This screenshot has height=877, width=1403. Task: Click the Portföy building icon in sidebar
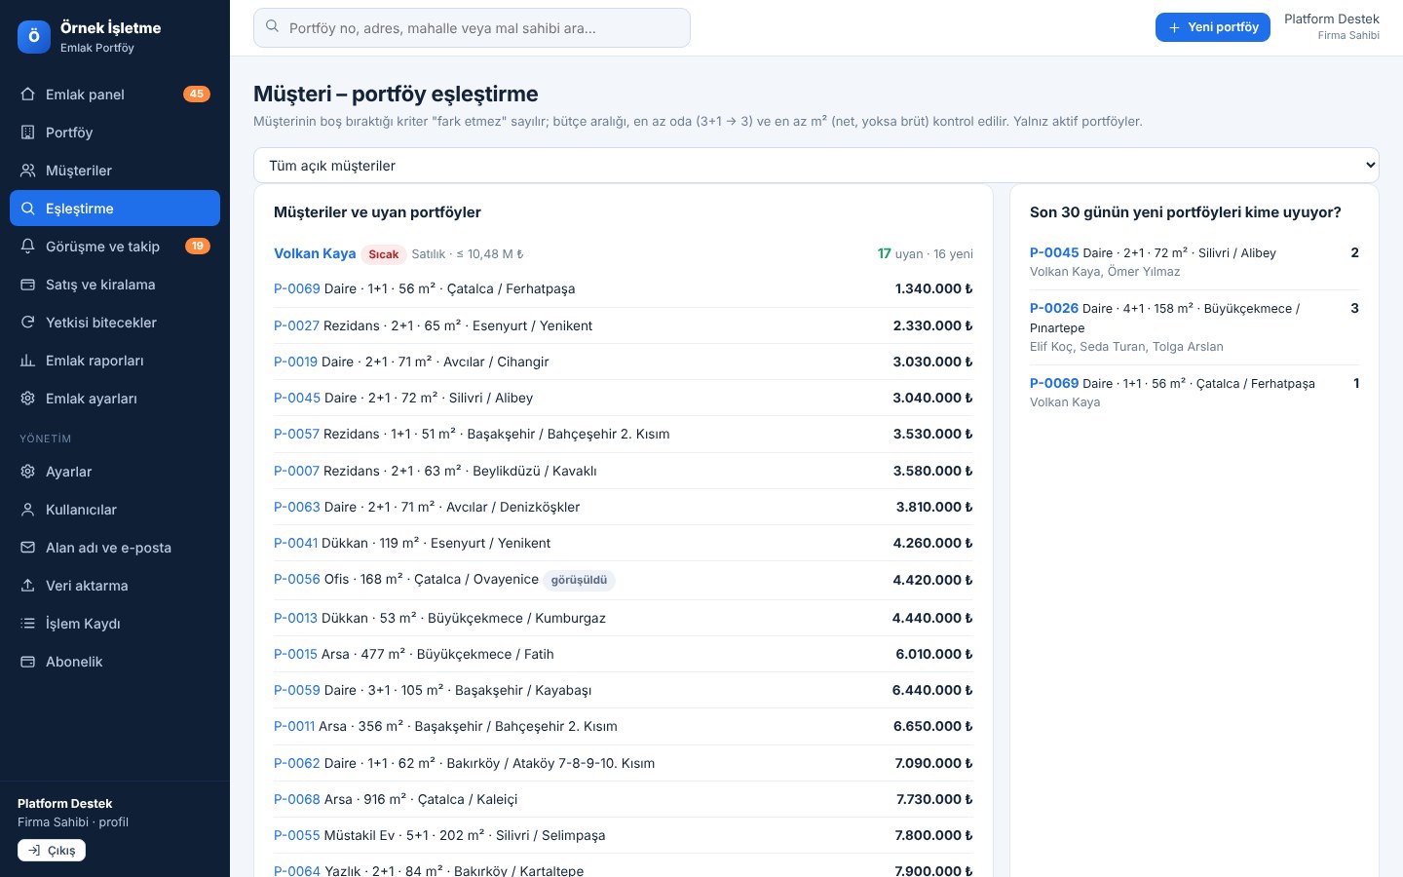point(27,133)
